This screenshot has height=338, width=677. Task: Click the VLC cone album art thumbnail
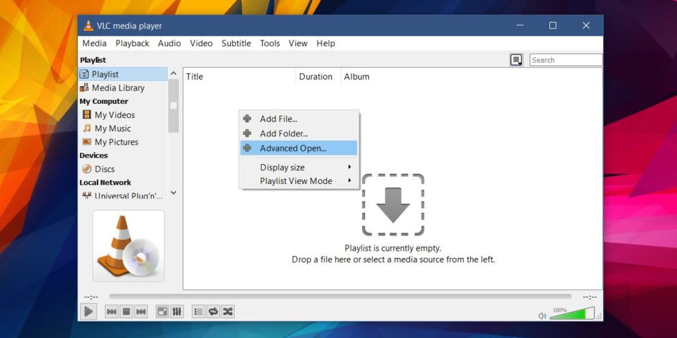coord(129,246)
